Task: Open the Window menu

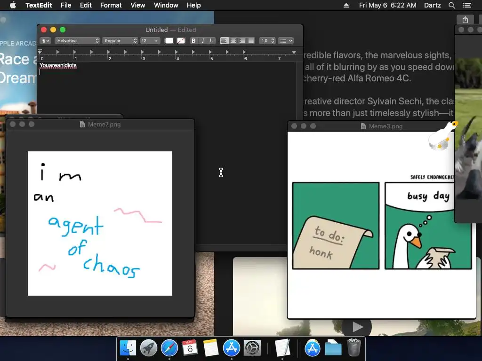Action: [x=166, y=5]
